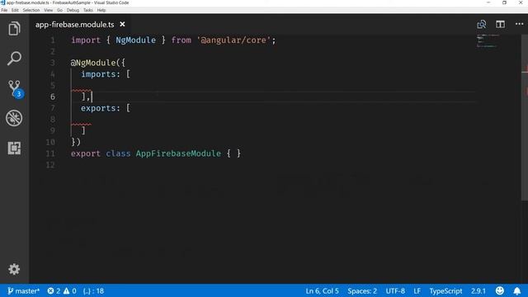Click the imports: property
528x297 pixels.
point(101,74)
